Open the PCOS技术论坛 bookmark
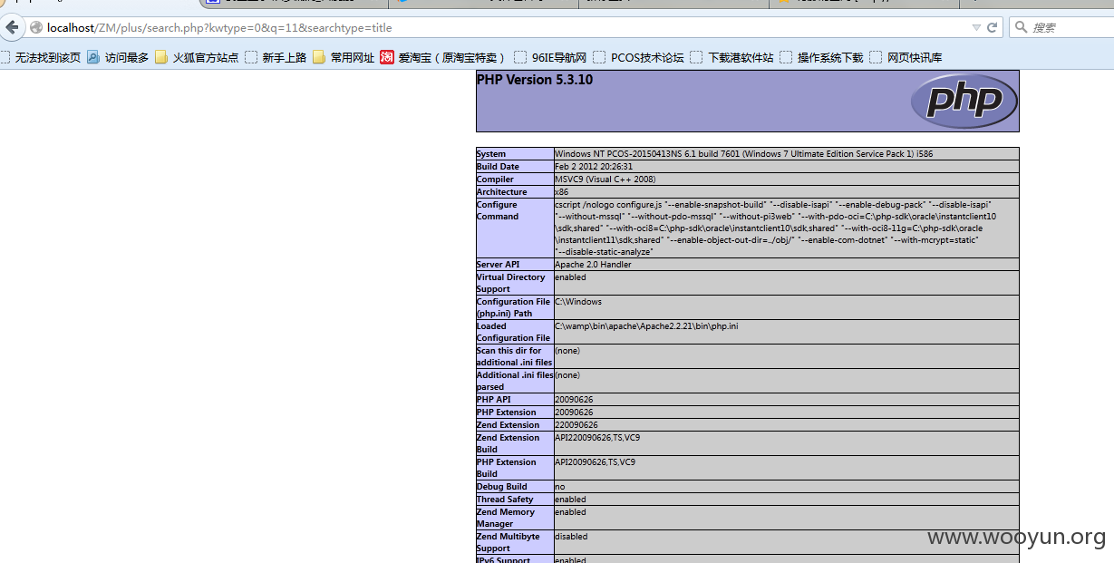1114x563 pixels. 638,57
